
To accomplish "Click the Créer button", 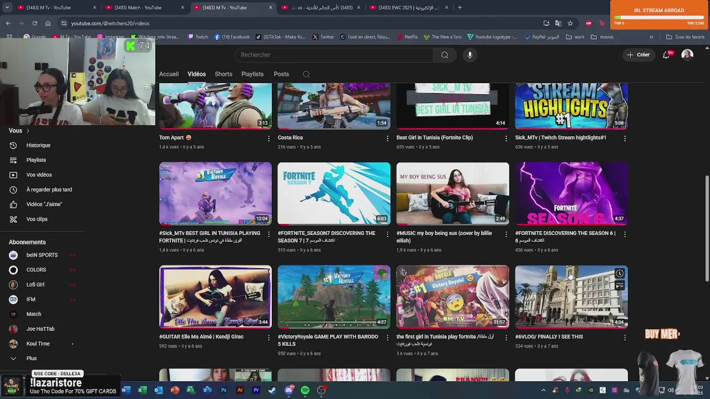I will (x=638, y=55).
